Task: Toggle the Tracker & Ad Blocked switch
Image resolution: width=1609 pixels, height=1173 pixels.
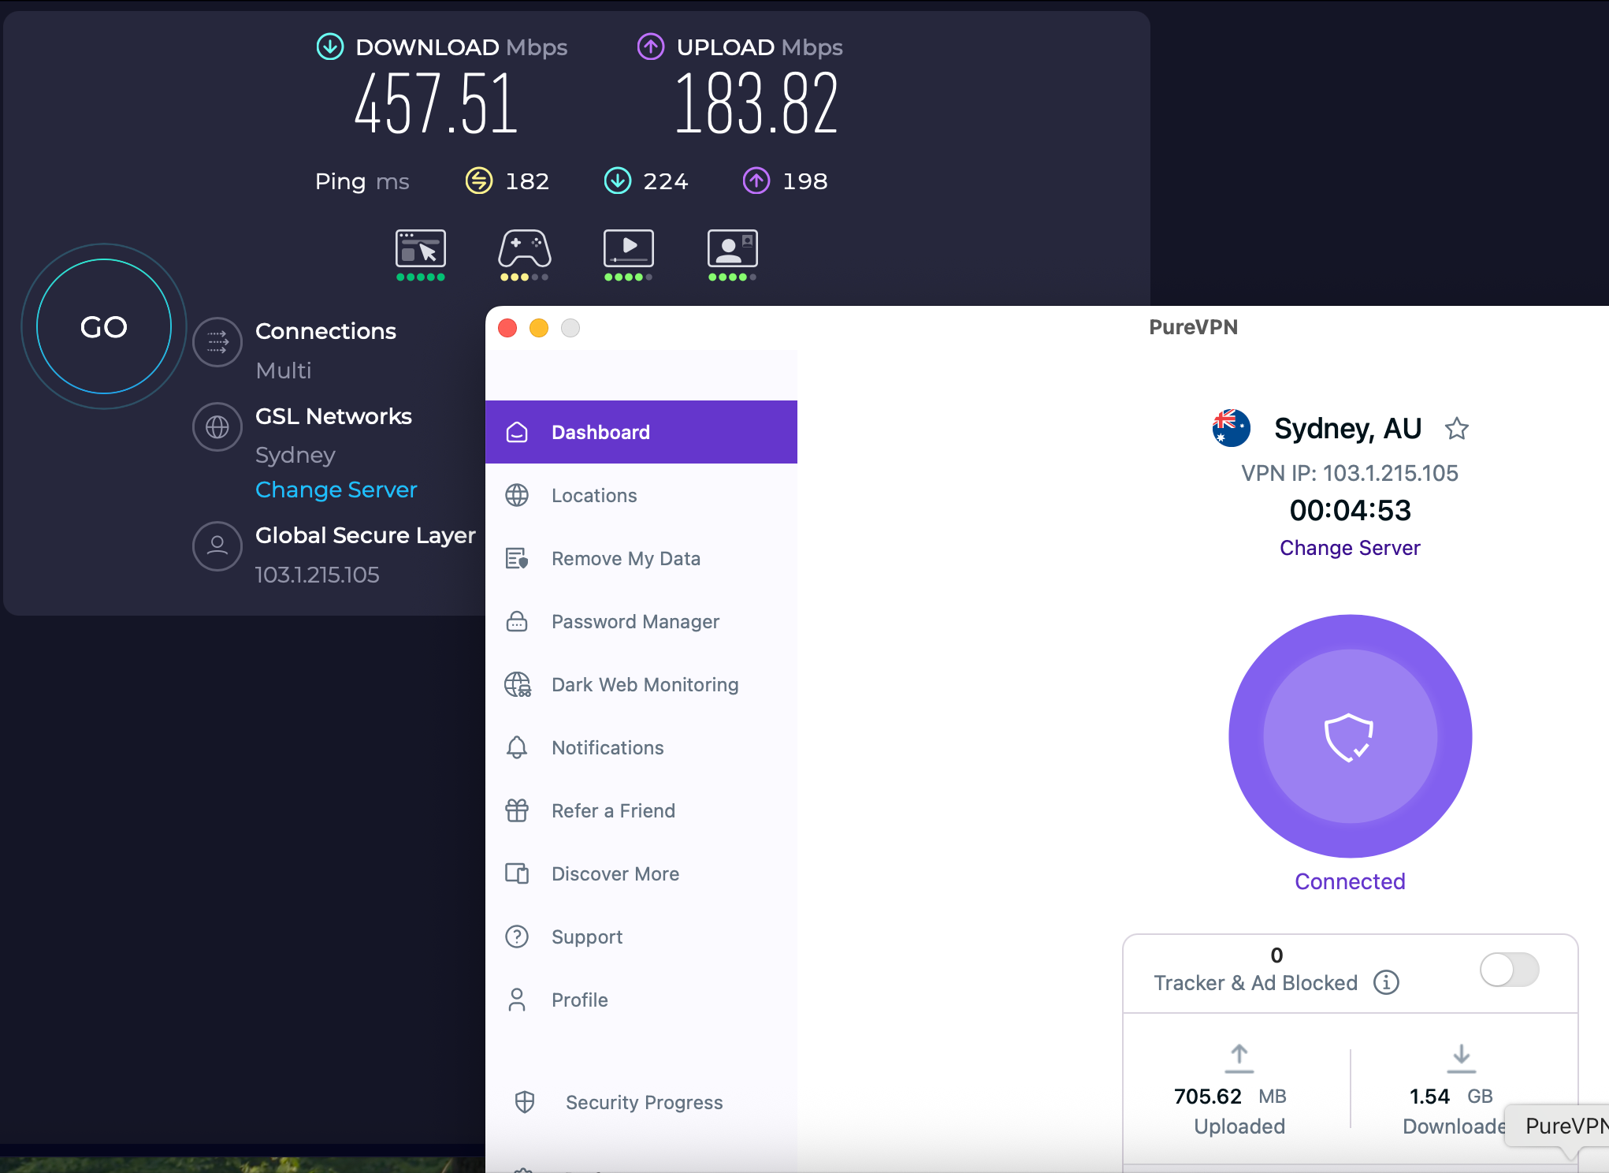Action: [1509, 970]
